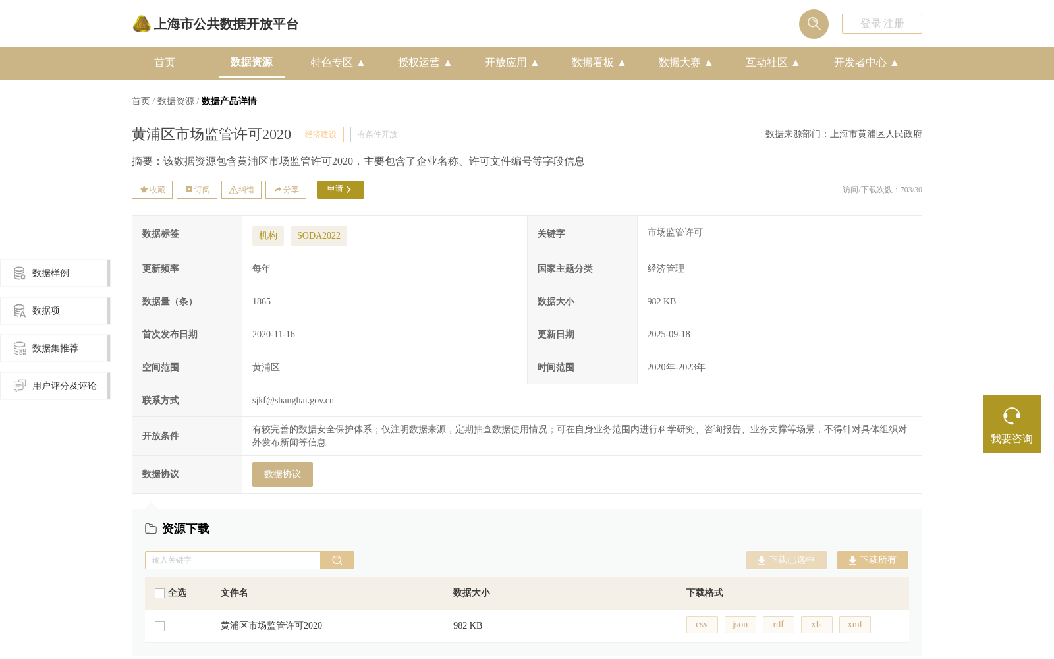The height and width of the screenshot is (659, 1054).
Task: Download the xml format
Action: (855, 625)
